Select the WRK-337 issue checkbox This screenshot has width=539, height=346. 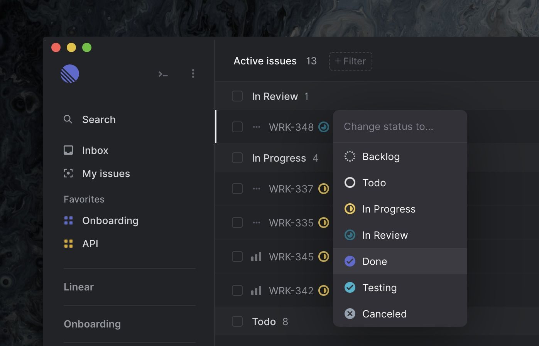[x=237, y=189]
